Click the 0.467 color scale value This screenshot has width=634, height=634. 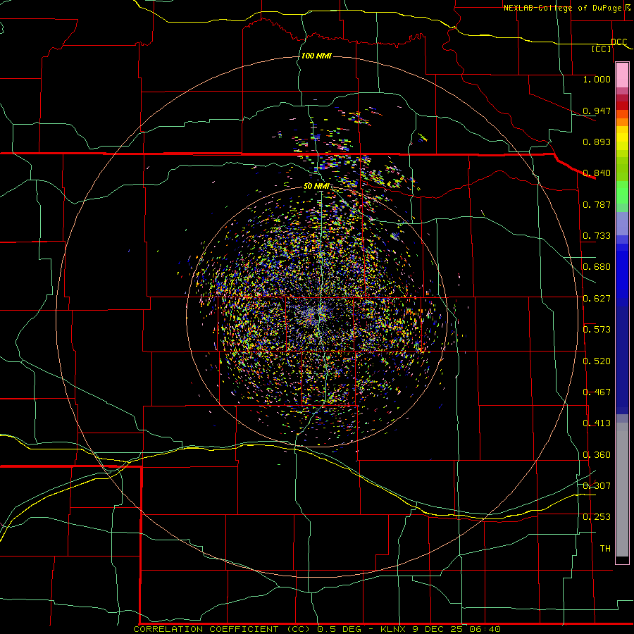tap(597, 392)
